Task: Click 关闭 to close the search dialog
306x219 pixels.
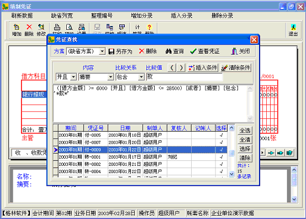Action: (x=241, y=51)
